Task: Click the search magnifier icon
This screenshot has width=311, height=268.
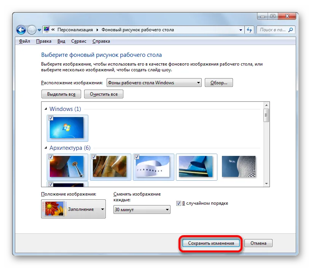Action: click(x=290, y=30)
